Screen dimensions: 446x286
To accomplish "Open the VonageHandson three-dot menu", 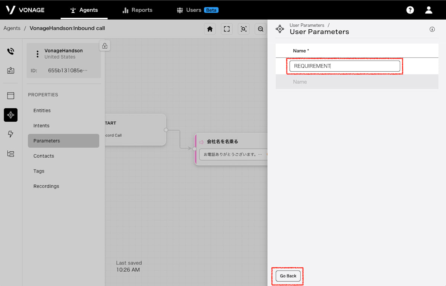I will point(37,54).
